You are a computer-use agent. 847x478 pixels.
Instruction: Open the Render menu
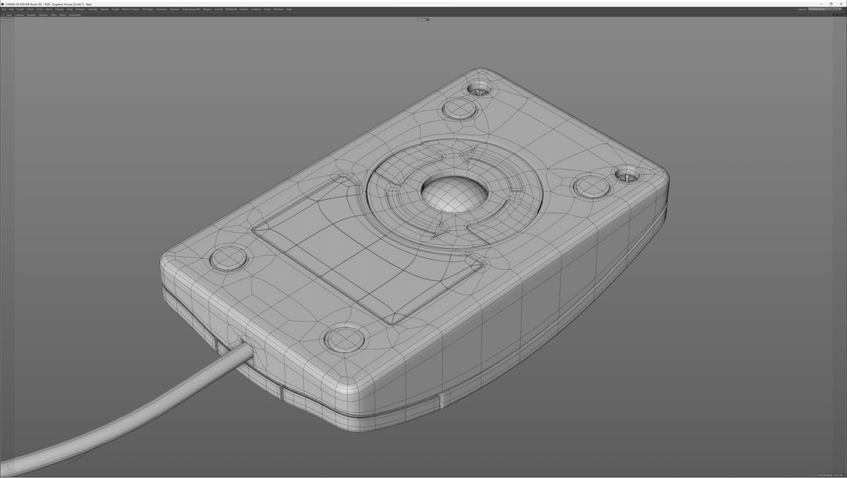[x=105, y=9]
